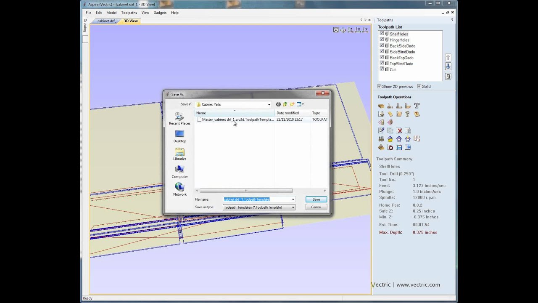Toggle the Show 2D previews checkbox
Viewport: 538px width, 303px height.
(379, 86)
